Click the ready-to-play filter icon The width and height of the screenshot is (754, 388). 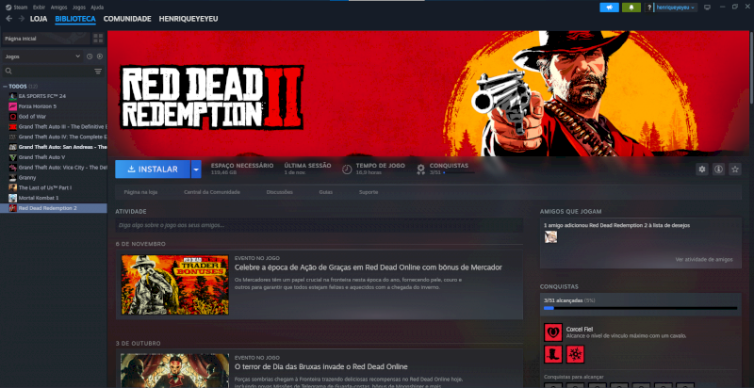(x=100, y=57)
